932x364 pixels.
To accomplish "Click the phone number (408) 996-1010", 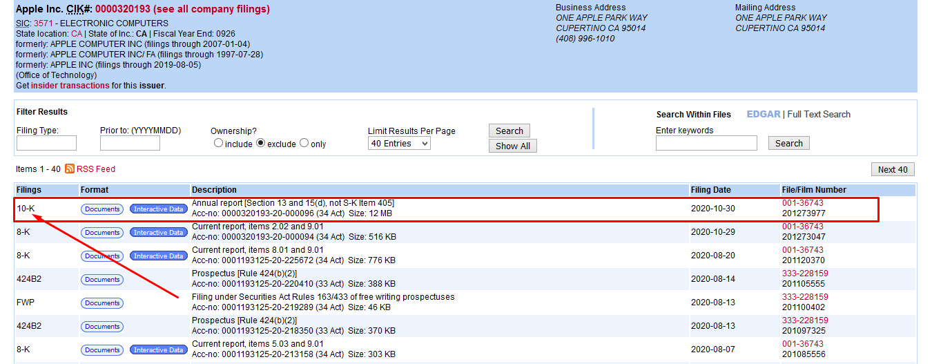I will point(585,39).
